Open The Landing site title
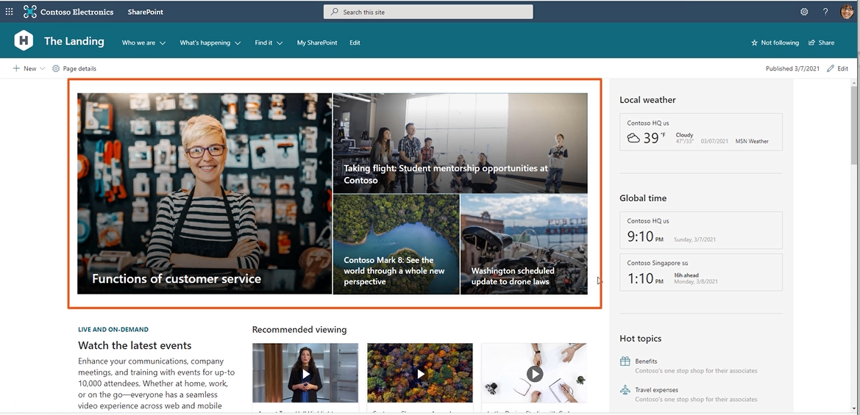 [x=74, y=41]
